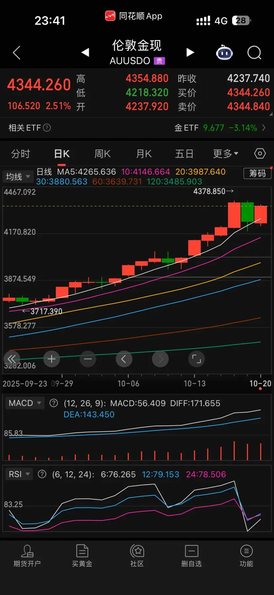Open 同花顺App return banner at top
This screenshot has height=595, width=274.
pos(134,16)
